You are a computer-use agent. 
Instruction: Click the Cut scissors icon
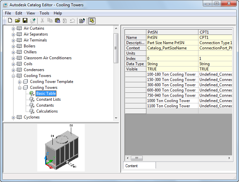[42, 20]
